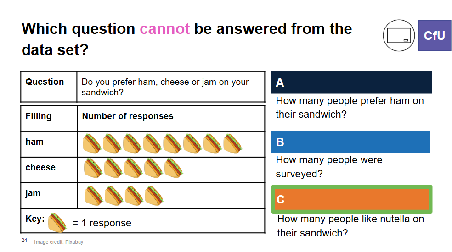The height and width of the screenshot is (252, 452).
Task: Click the 'Image credit: Pixabay' text
Action: coord(58,242)
